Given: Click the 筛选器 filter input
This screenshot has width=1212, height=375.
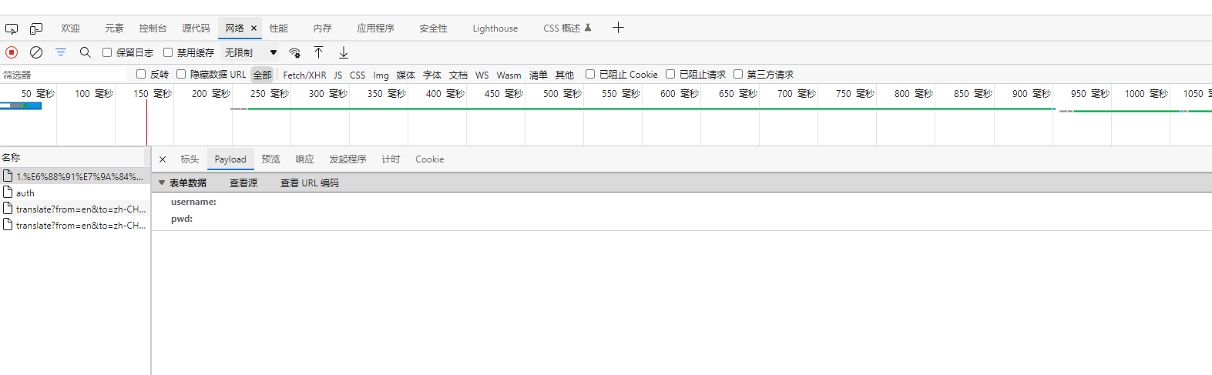Looking at the screenshot, I should pos(63,75).
